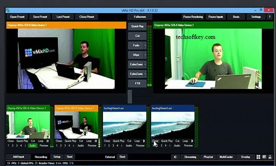276x166 pixels.
Task: Click the Cut transition button
Action: click(x=137, y=36)
